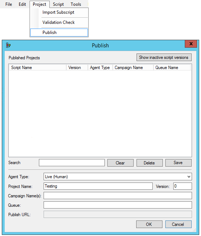Click the Save button

pyautogui.click(x=178, y=163)
